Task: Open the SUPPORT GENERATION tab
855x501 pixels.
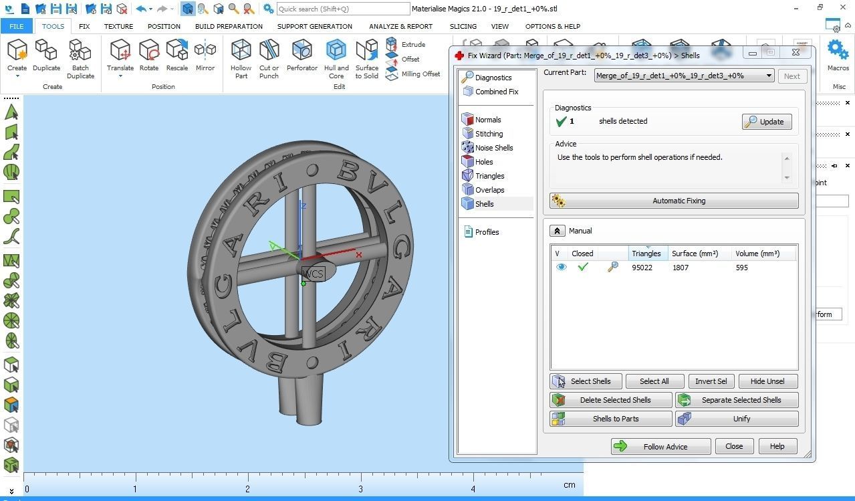Action: (315, 26)
